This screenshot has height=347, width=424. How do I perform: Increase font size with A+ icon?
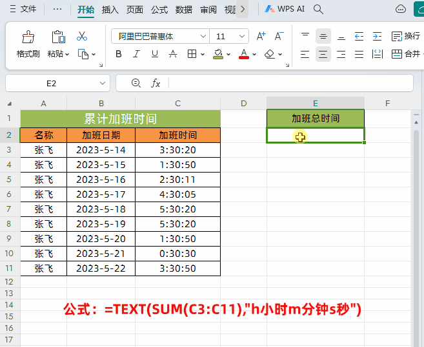(261, 36)
